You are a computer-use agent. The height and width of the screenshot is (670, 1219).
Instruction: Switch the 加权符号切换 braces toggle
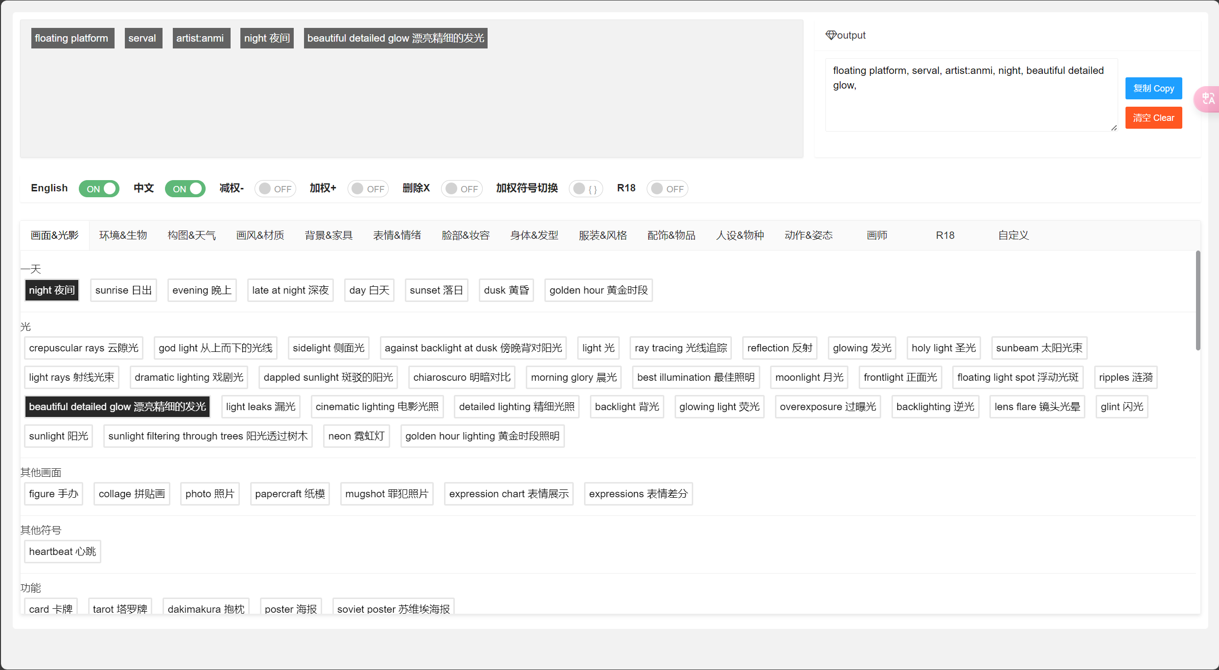pyautogui.click(x=586, y=189)
